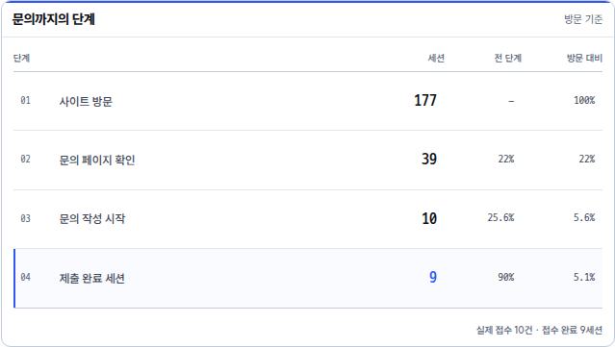Click the highlighted 제출 완료 세션 row
Image resolution: width=615 pixels, height=347 pixels.
308,278
